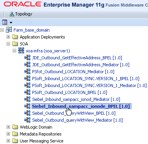Click composite icon for JDE_Outbound_GetEffectiveAddress_Mediator
Image resolution: width=148 pixels, height=144 pixels.
click(27, 65)
